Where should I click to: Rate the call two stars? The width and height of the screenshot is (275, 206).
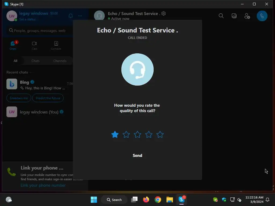point(126,135)
